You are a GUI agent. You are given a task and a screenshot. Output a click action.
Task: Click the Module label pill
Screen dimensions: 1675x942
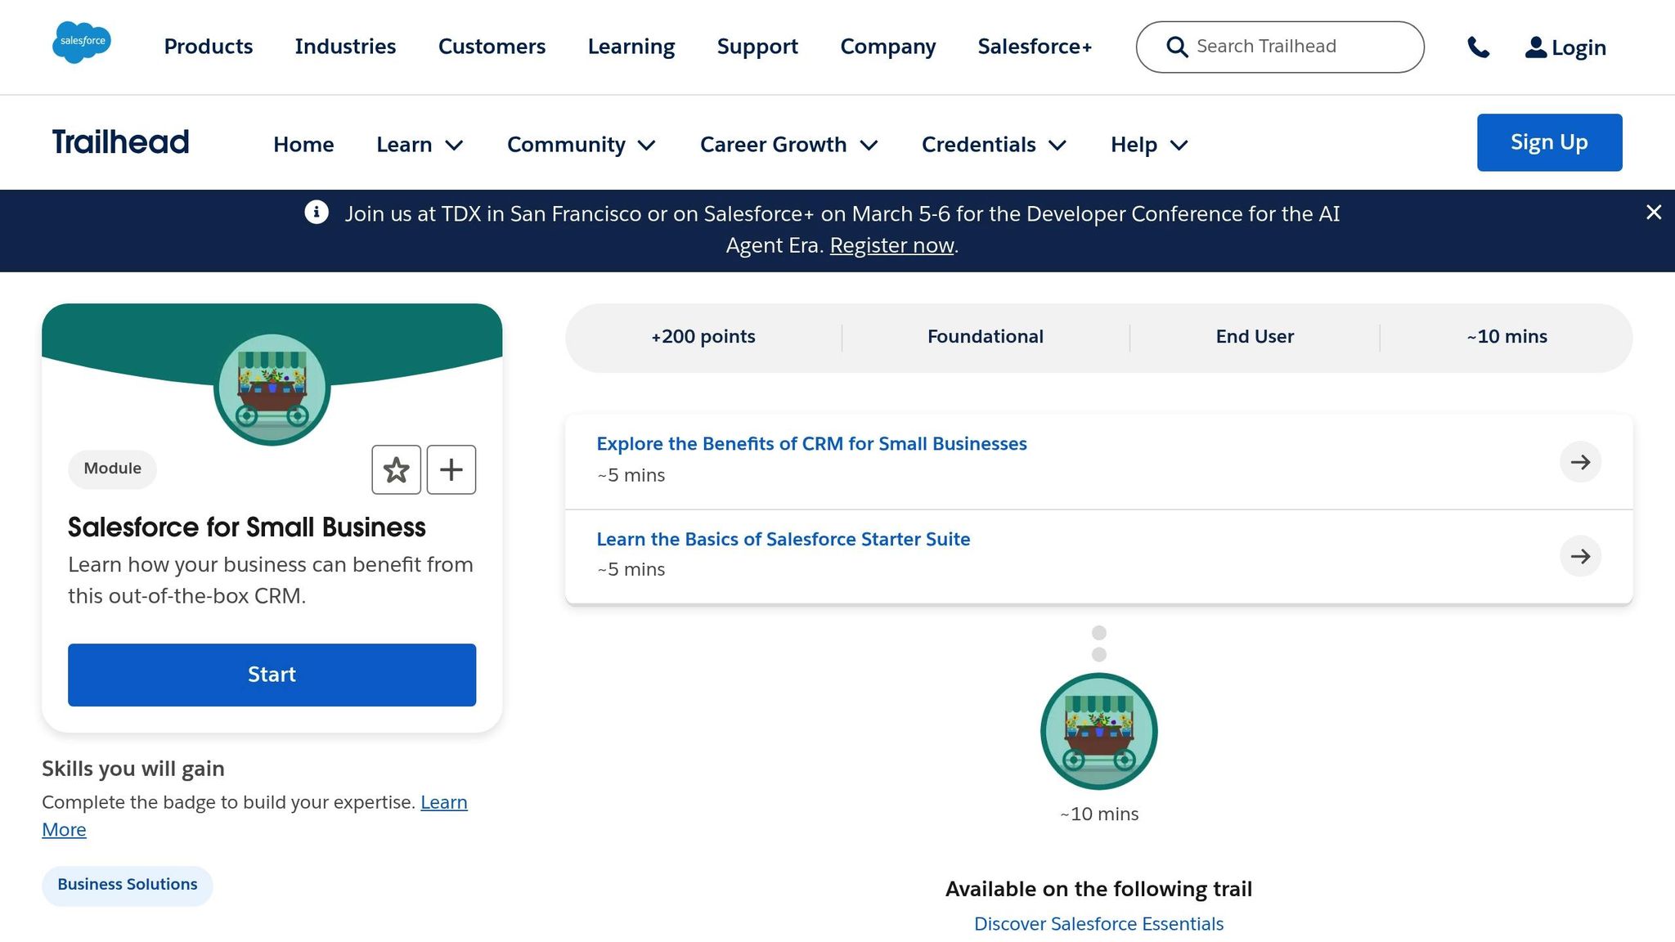pos(112,469)
